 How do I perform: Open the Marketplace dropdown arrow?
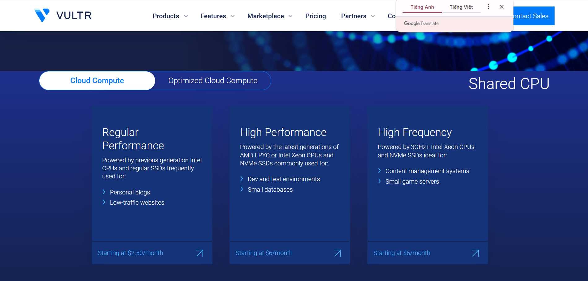pyautogui.click(x=290, y=16)
